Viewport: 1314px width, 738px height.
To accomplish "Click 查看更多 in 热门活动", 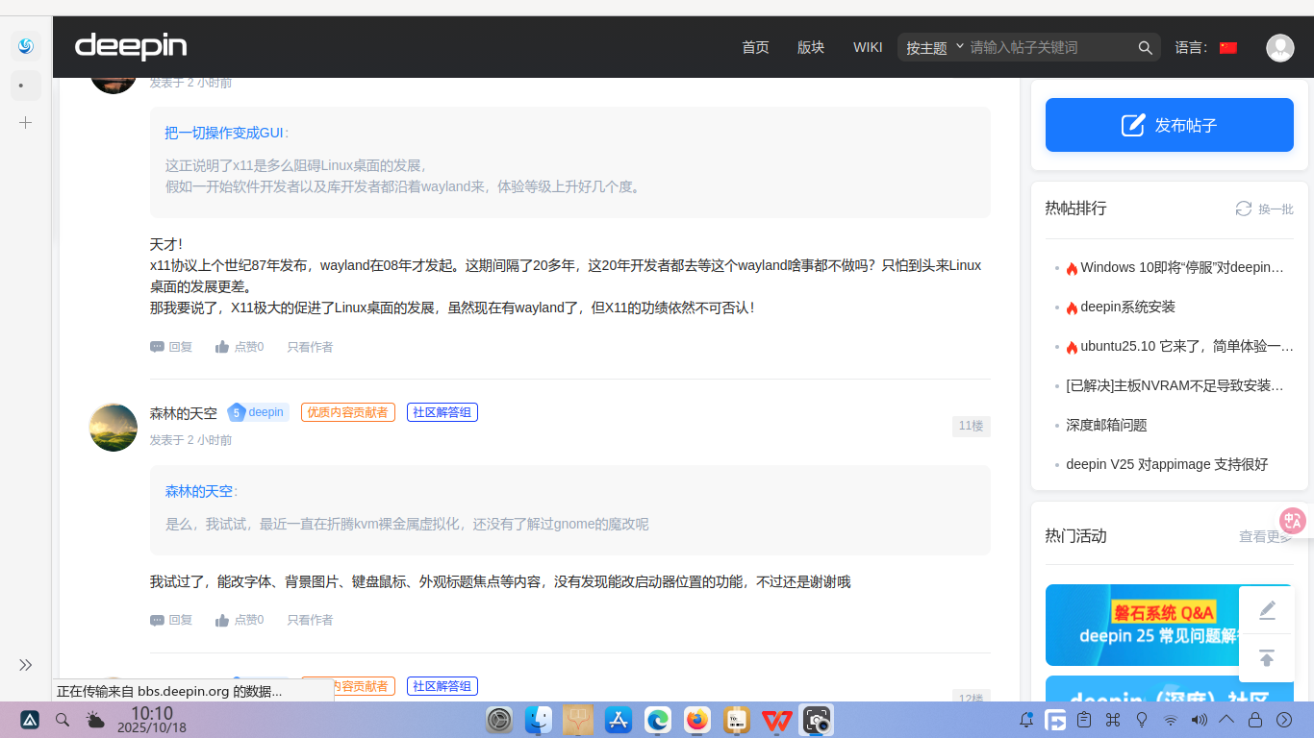I will click(x=1266, y=536).
